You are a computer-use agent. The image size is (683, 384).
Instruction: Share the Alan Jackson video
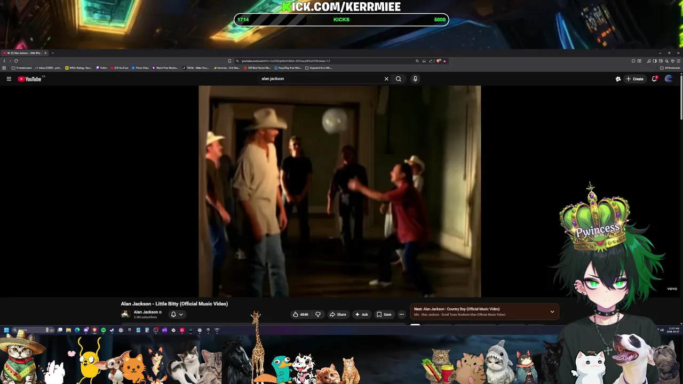[338, 315]
